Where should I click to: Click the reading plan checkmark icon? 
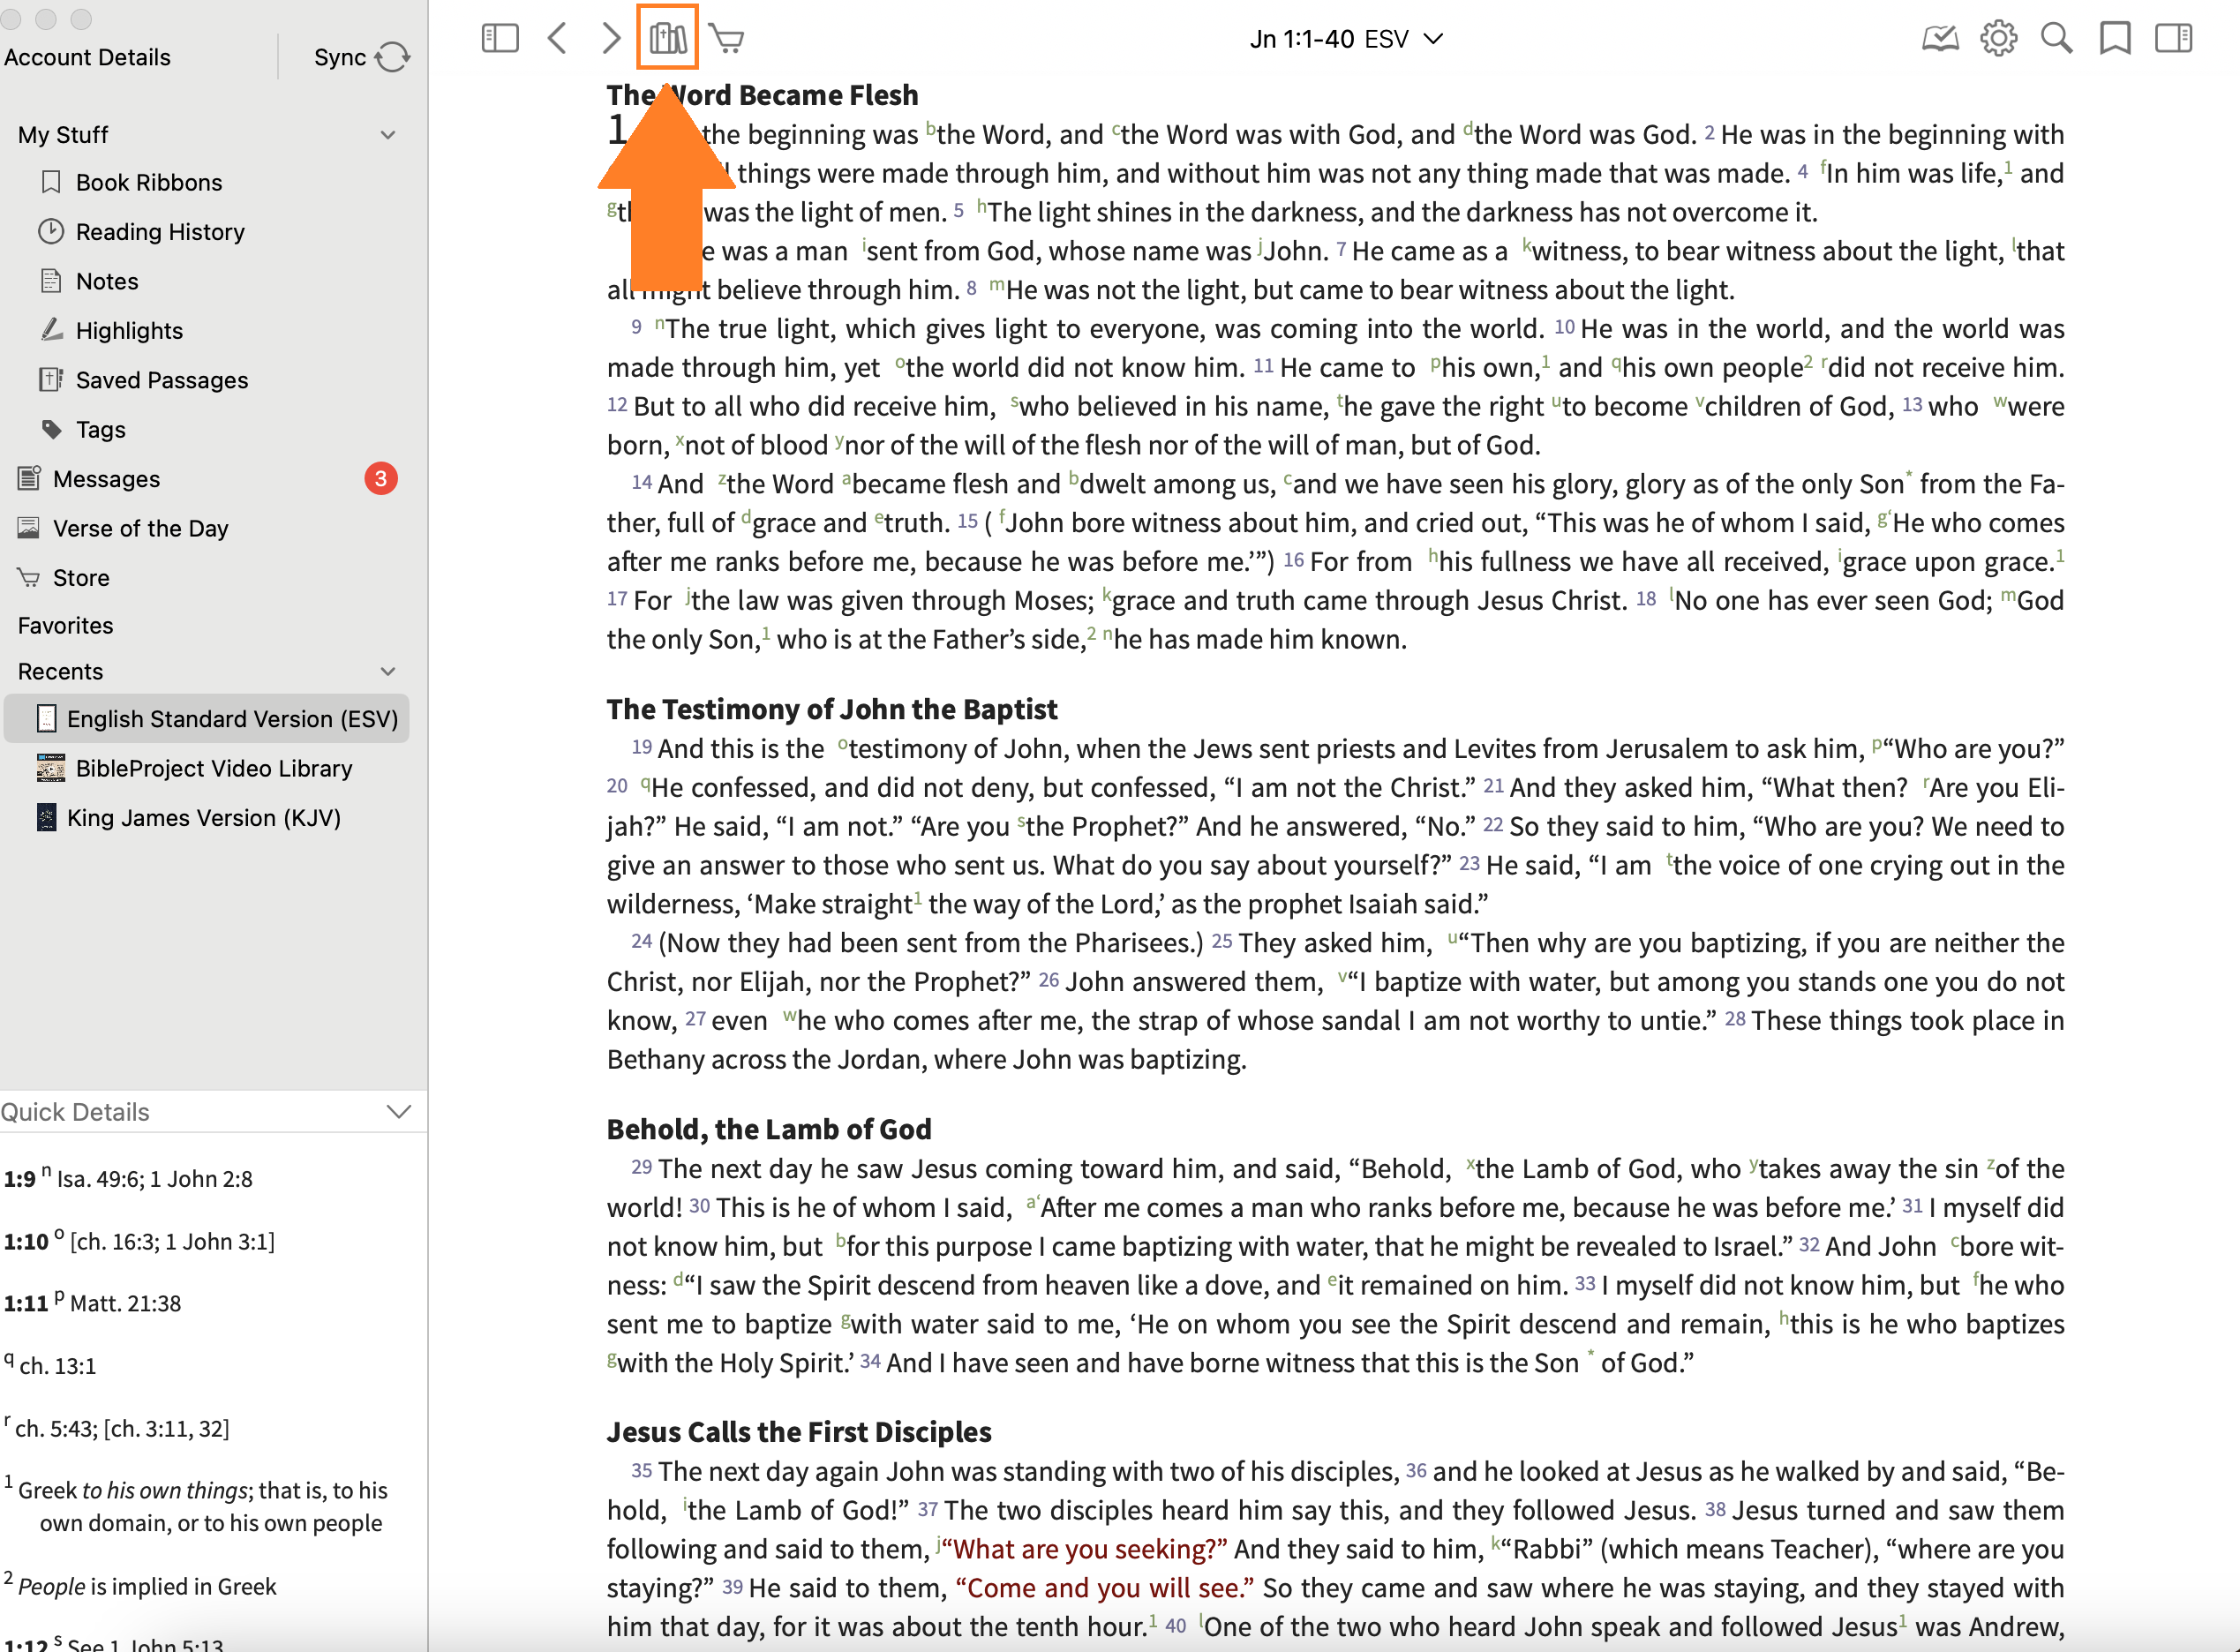point(1940,39)
